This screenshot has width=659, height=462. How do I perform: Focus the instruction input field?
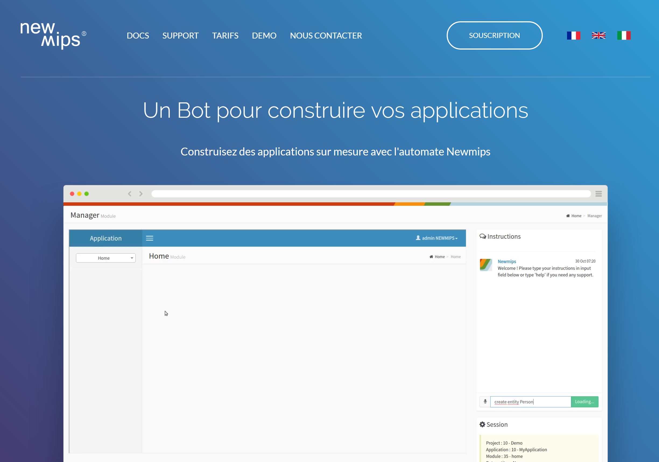[530, 402]
